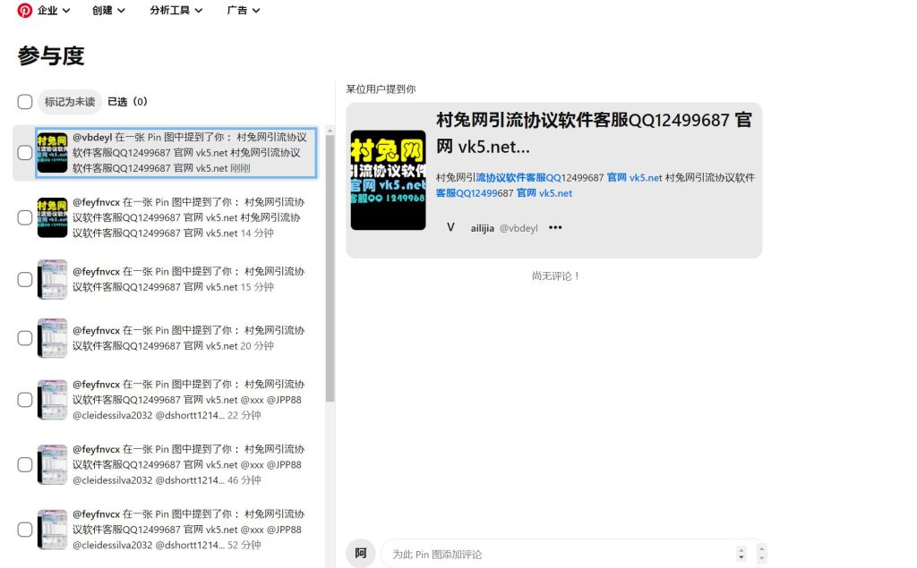Expand the 分析工具 dropdown menu
This screenshot has width=917, height=568.
pos(172,10)
